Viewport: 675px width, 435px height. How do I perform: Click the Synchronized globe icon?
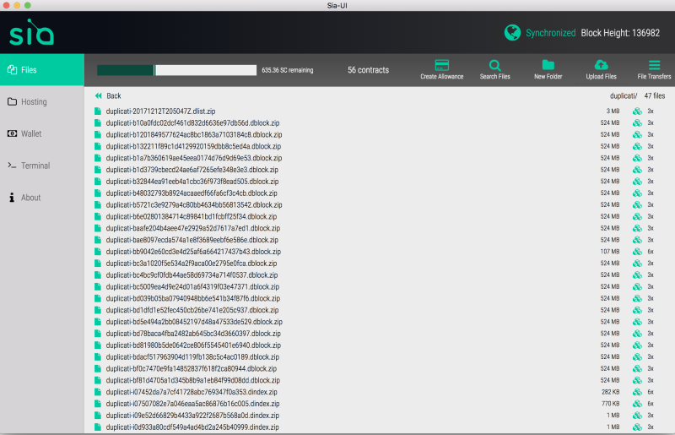[x=512, y=33]
